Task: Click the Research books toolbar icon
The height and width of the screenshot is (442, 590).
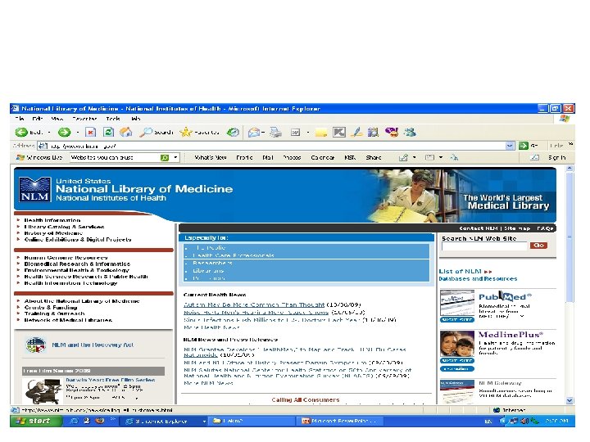Action: tap(373, 133)
